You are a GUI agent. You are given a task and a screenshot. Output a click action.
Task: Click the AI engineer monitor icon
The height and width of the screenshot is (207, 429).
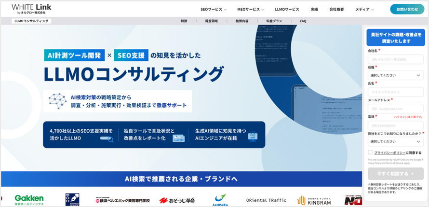253,137
